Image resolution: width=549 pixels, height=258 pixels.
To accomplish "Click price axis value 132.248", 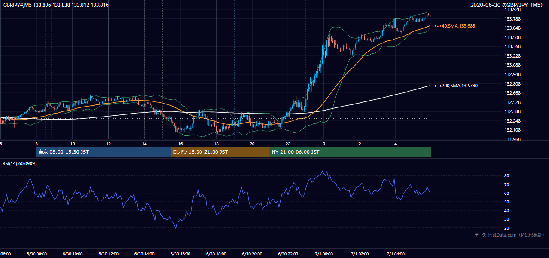I will (512, 121).
